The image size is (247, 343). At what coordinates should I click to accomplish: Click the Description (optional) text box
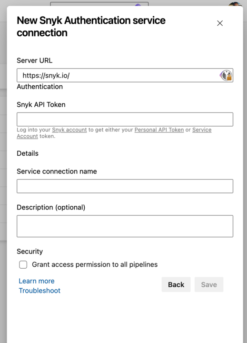coord(125,226)
